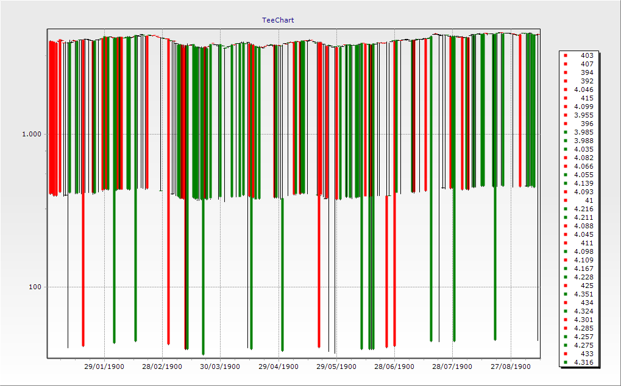Select legend entry 4.301

tap(578, 320)
